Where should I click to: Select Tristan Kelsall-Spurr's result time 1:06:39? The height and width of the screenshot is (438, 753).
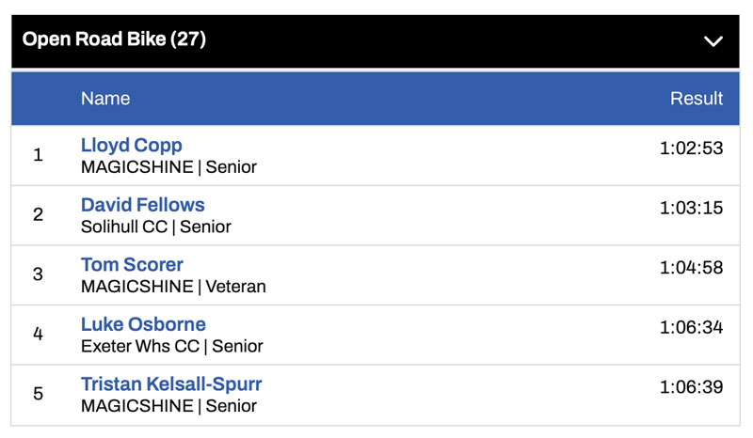tap(691, 387)
